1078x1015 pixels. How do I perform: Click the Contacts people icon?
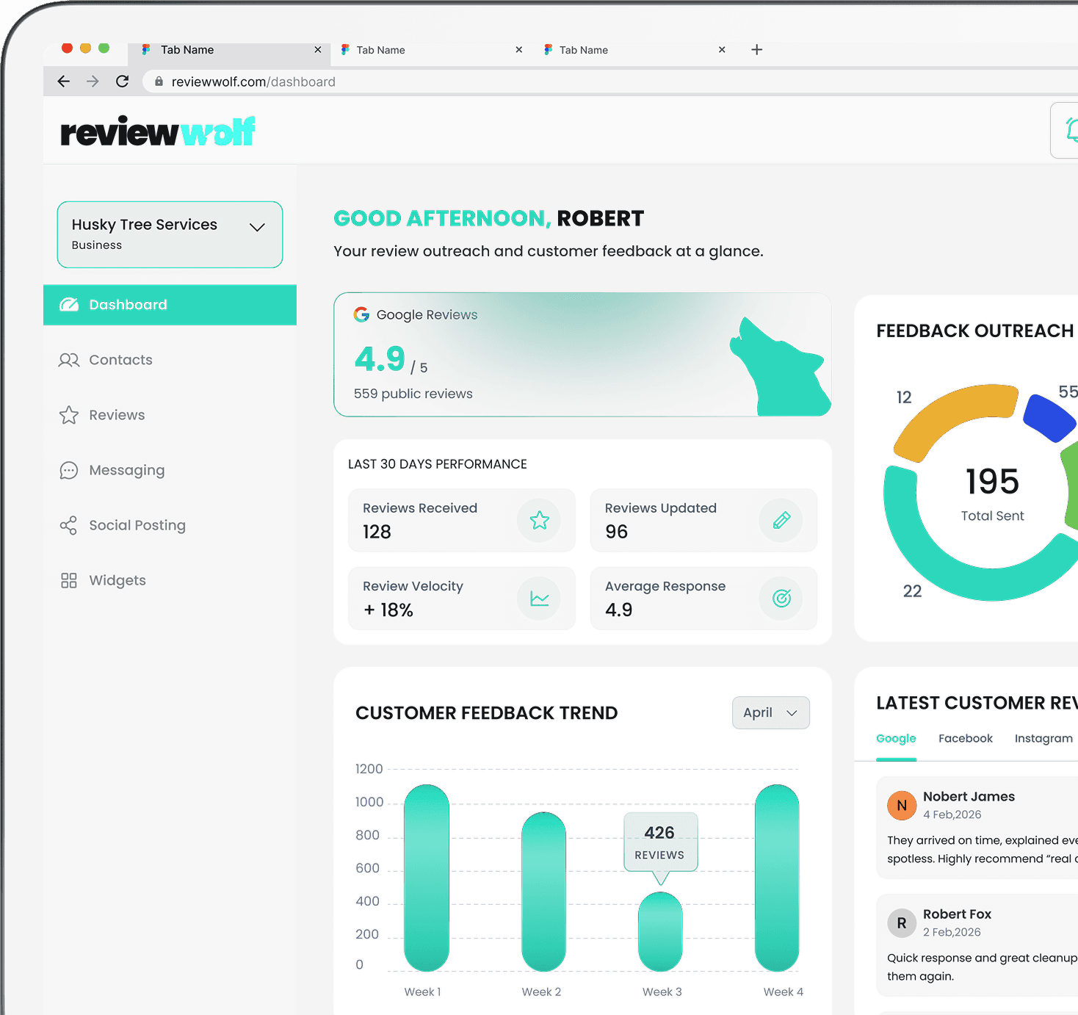69,360
